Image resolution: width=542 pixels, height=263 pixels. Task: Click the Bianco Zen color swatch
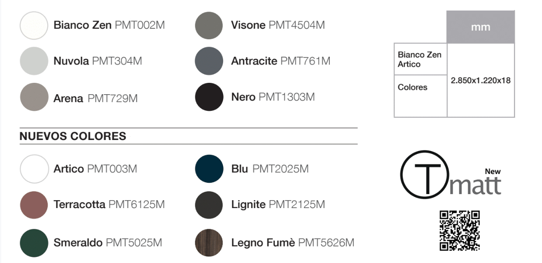click(x=34, y=25)
